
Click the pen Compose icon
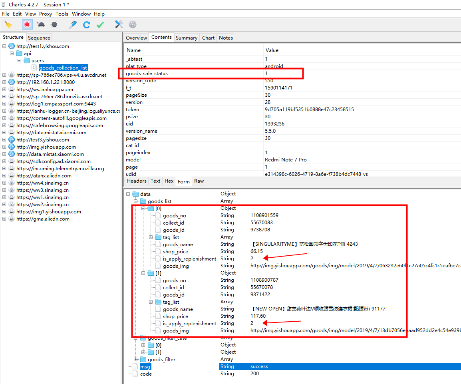coord(73,25)
